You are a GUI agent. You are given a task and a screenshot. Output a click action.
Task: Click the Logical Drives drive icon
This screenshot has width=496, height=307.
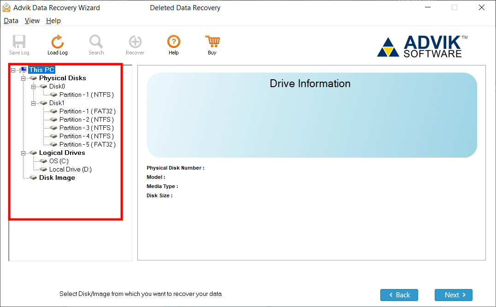(x=33, y=153)
